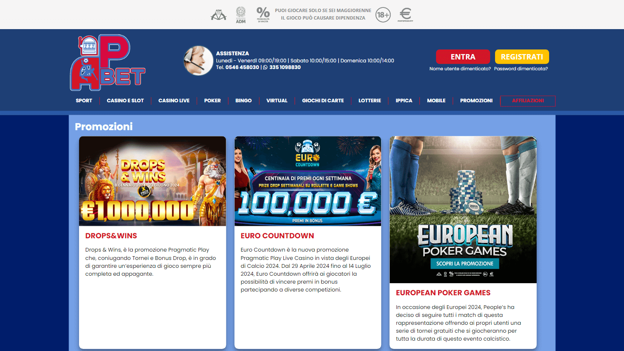The width and height of the screenshot is (624, 351).
Task: Open the POKER section
Action: point(213,101)
